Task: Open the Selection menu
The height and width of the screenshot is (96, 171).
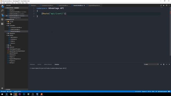Action: pos(8,3)
